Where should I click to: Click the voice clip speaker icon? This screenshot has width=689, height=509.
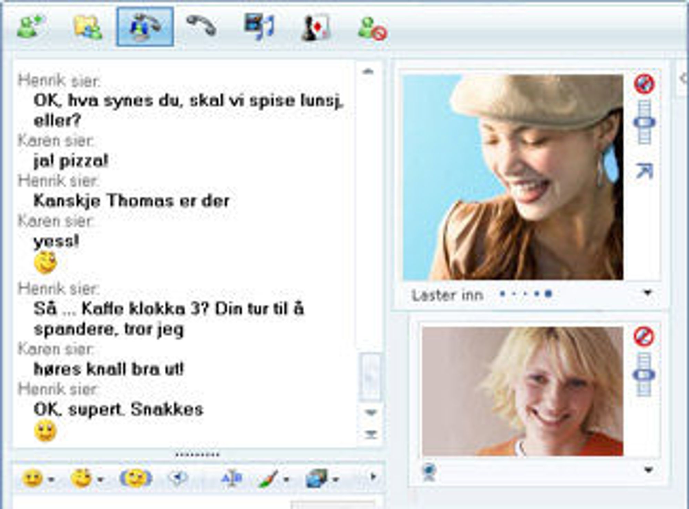tap(178, 478)
